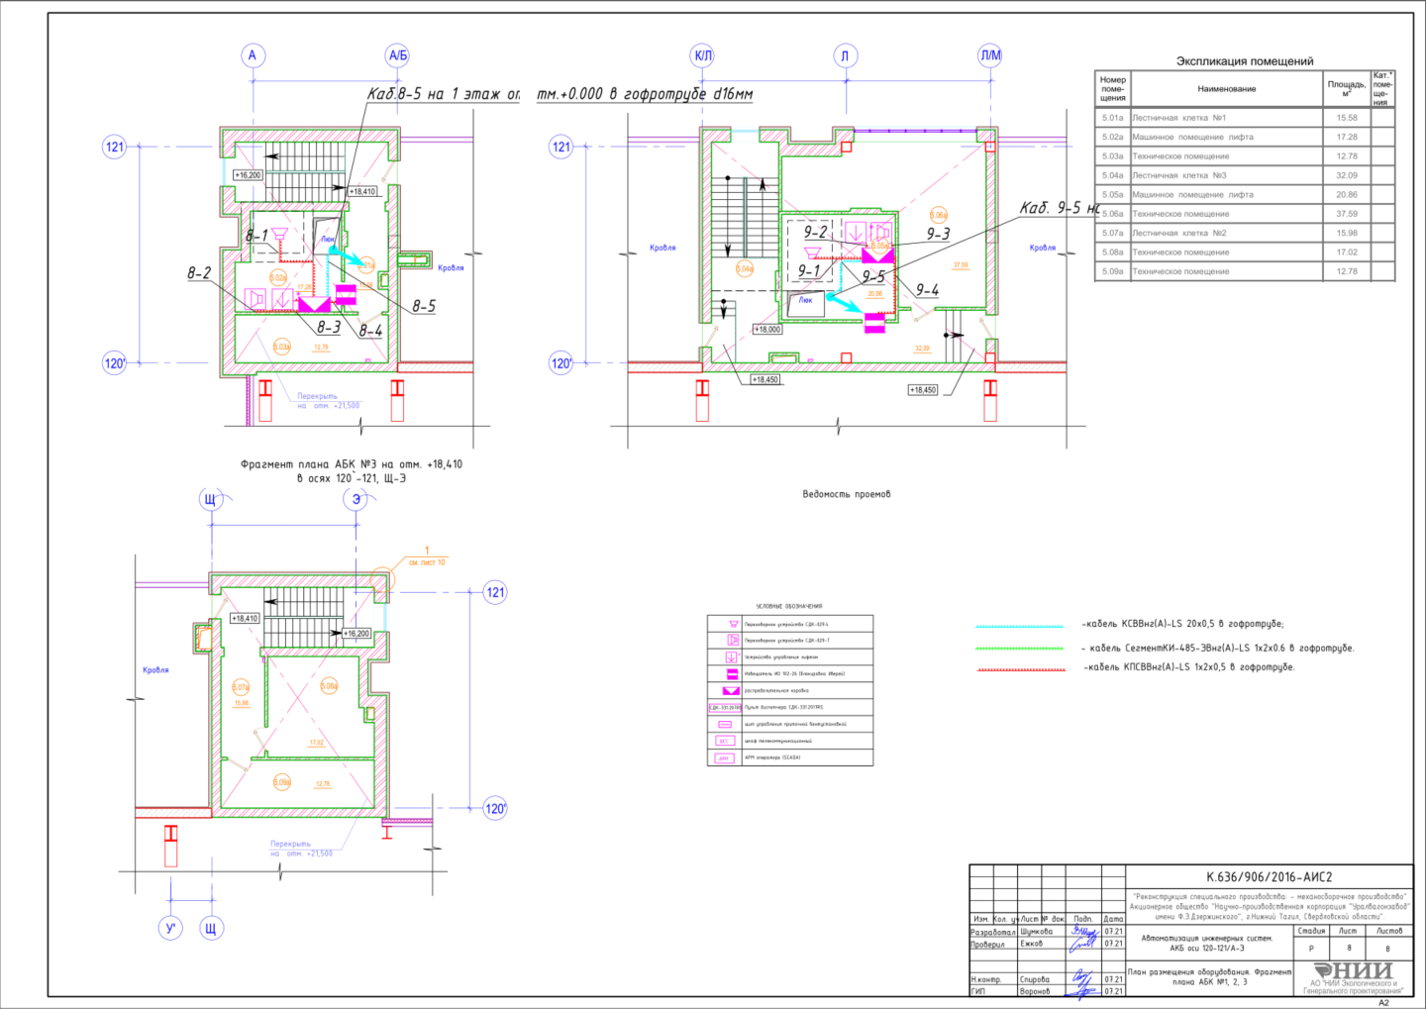Select detail reference 1 см. лист 10

[427, 555]
